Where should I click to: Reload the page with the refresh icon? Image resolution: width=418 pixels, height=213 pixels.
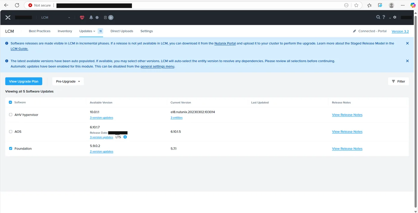(x=17, y=5)
